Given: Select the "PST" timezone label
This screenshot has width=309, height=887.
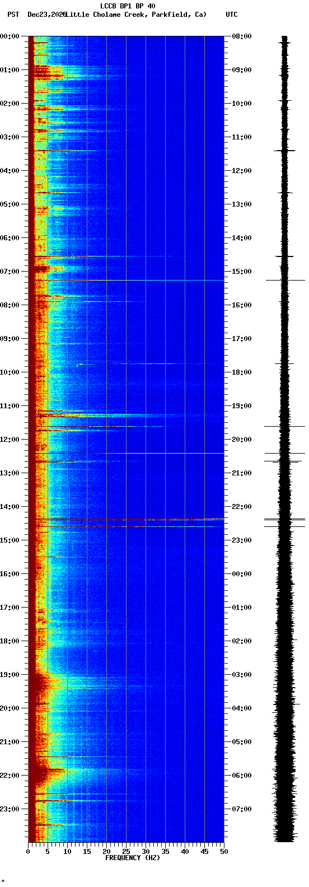Looking at the screenshot, I should click(13, 15).
